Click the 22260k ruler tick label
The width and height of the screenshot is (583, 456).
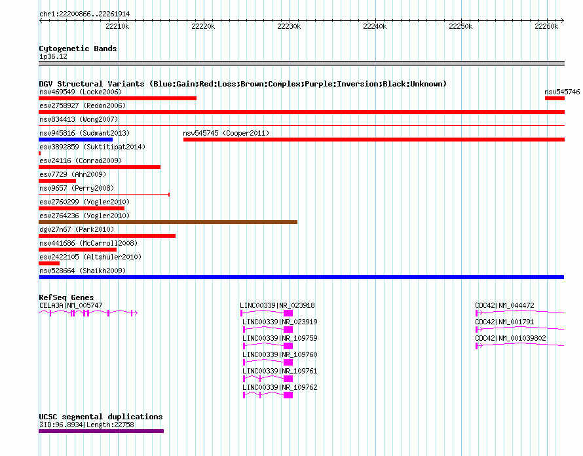pos(546,26)
